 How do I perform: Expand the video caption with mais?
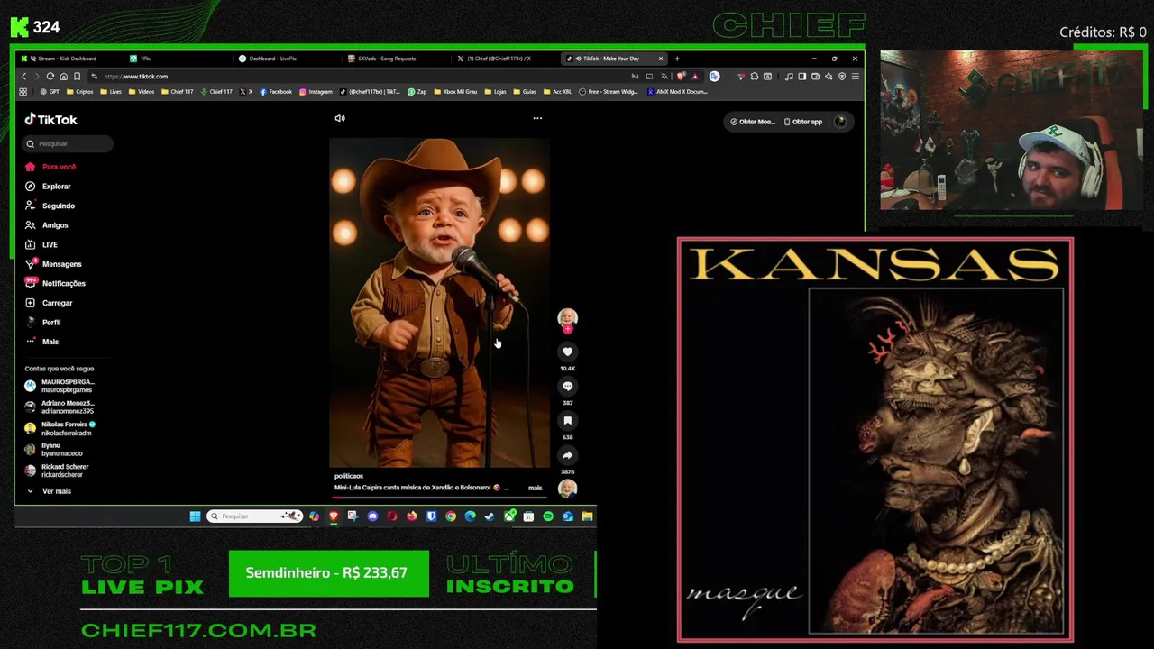point(535,488)
